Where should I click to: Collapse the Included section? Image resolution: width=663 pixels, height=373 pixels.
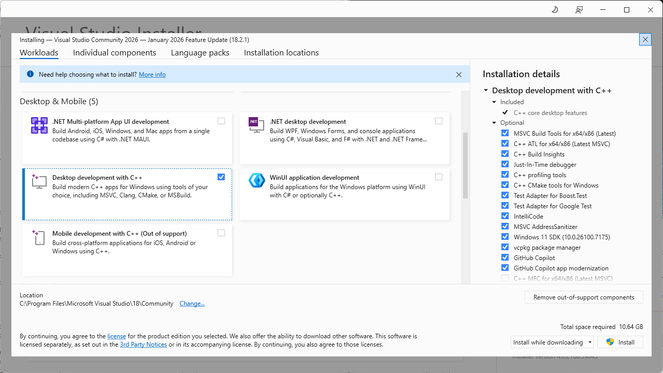494,102
